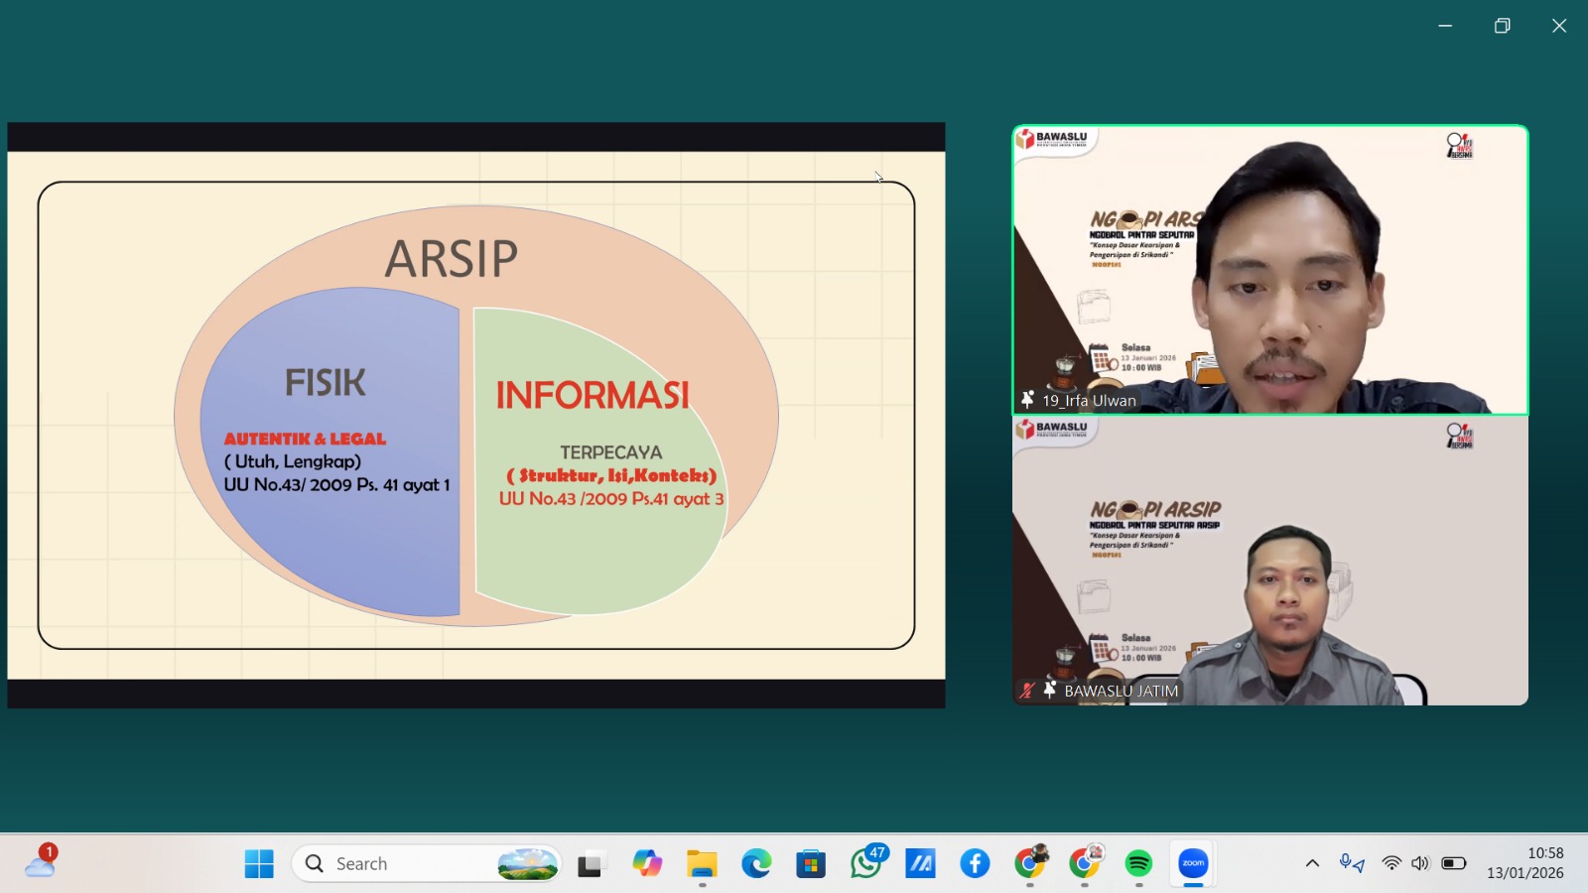Screen dimensions: 1588x893
Task: Click the microphone-in-use tray icon
Action: pyautogui.click(x=1351, y=863)
